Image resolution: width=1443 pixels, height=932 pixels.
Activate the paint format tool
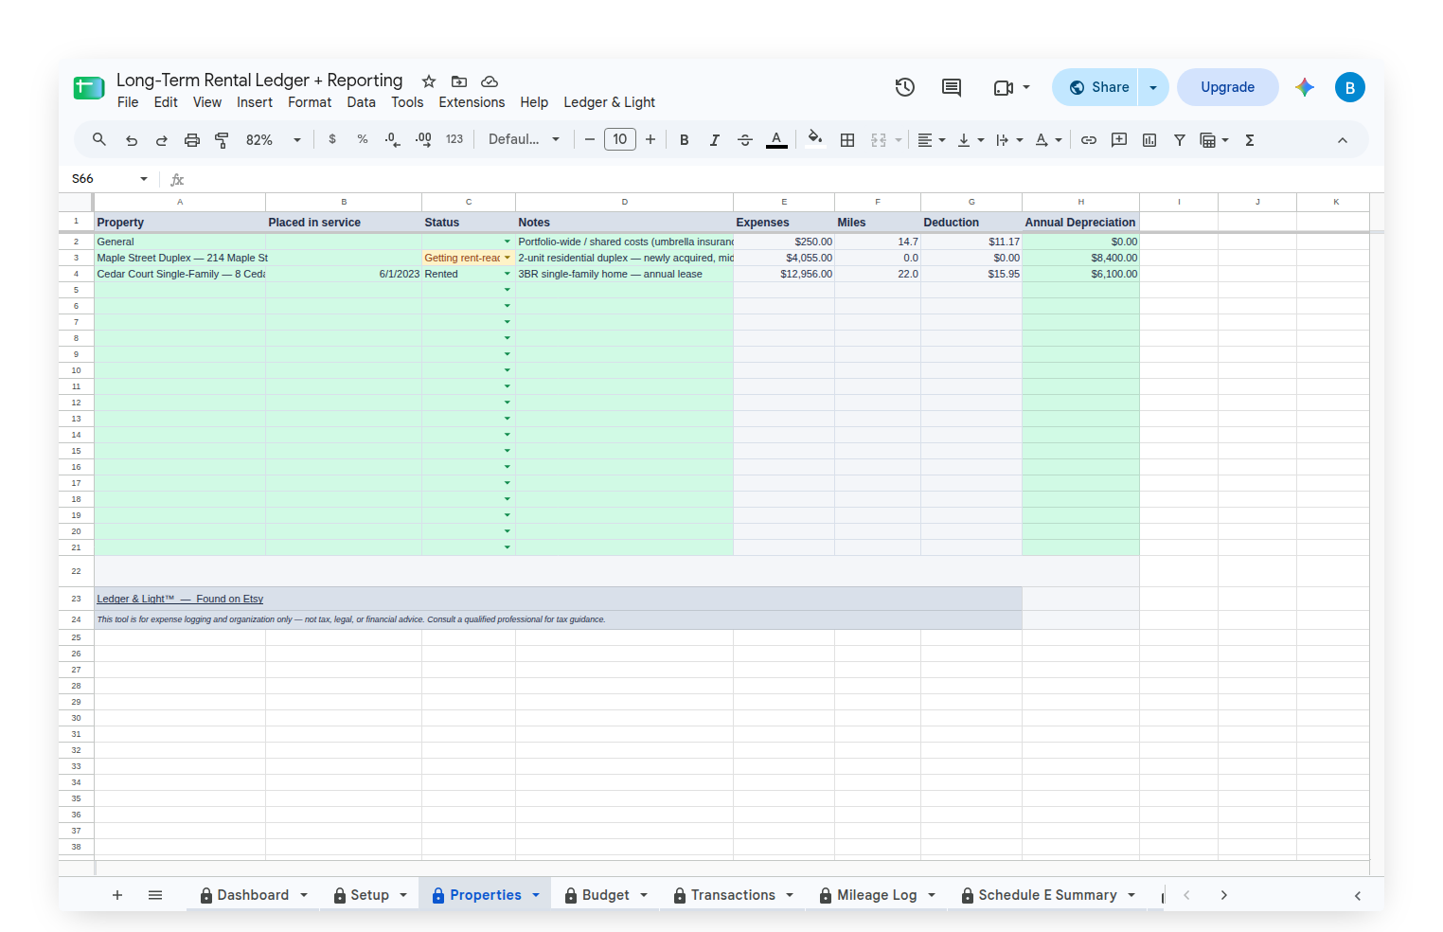click(223, 140)
